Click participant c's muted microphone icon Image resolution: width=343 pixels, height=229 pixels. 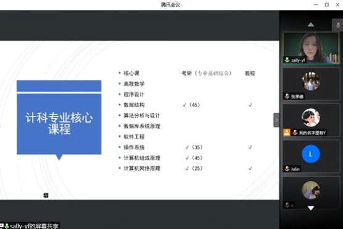click(287, 205)
